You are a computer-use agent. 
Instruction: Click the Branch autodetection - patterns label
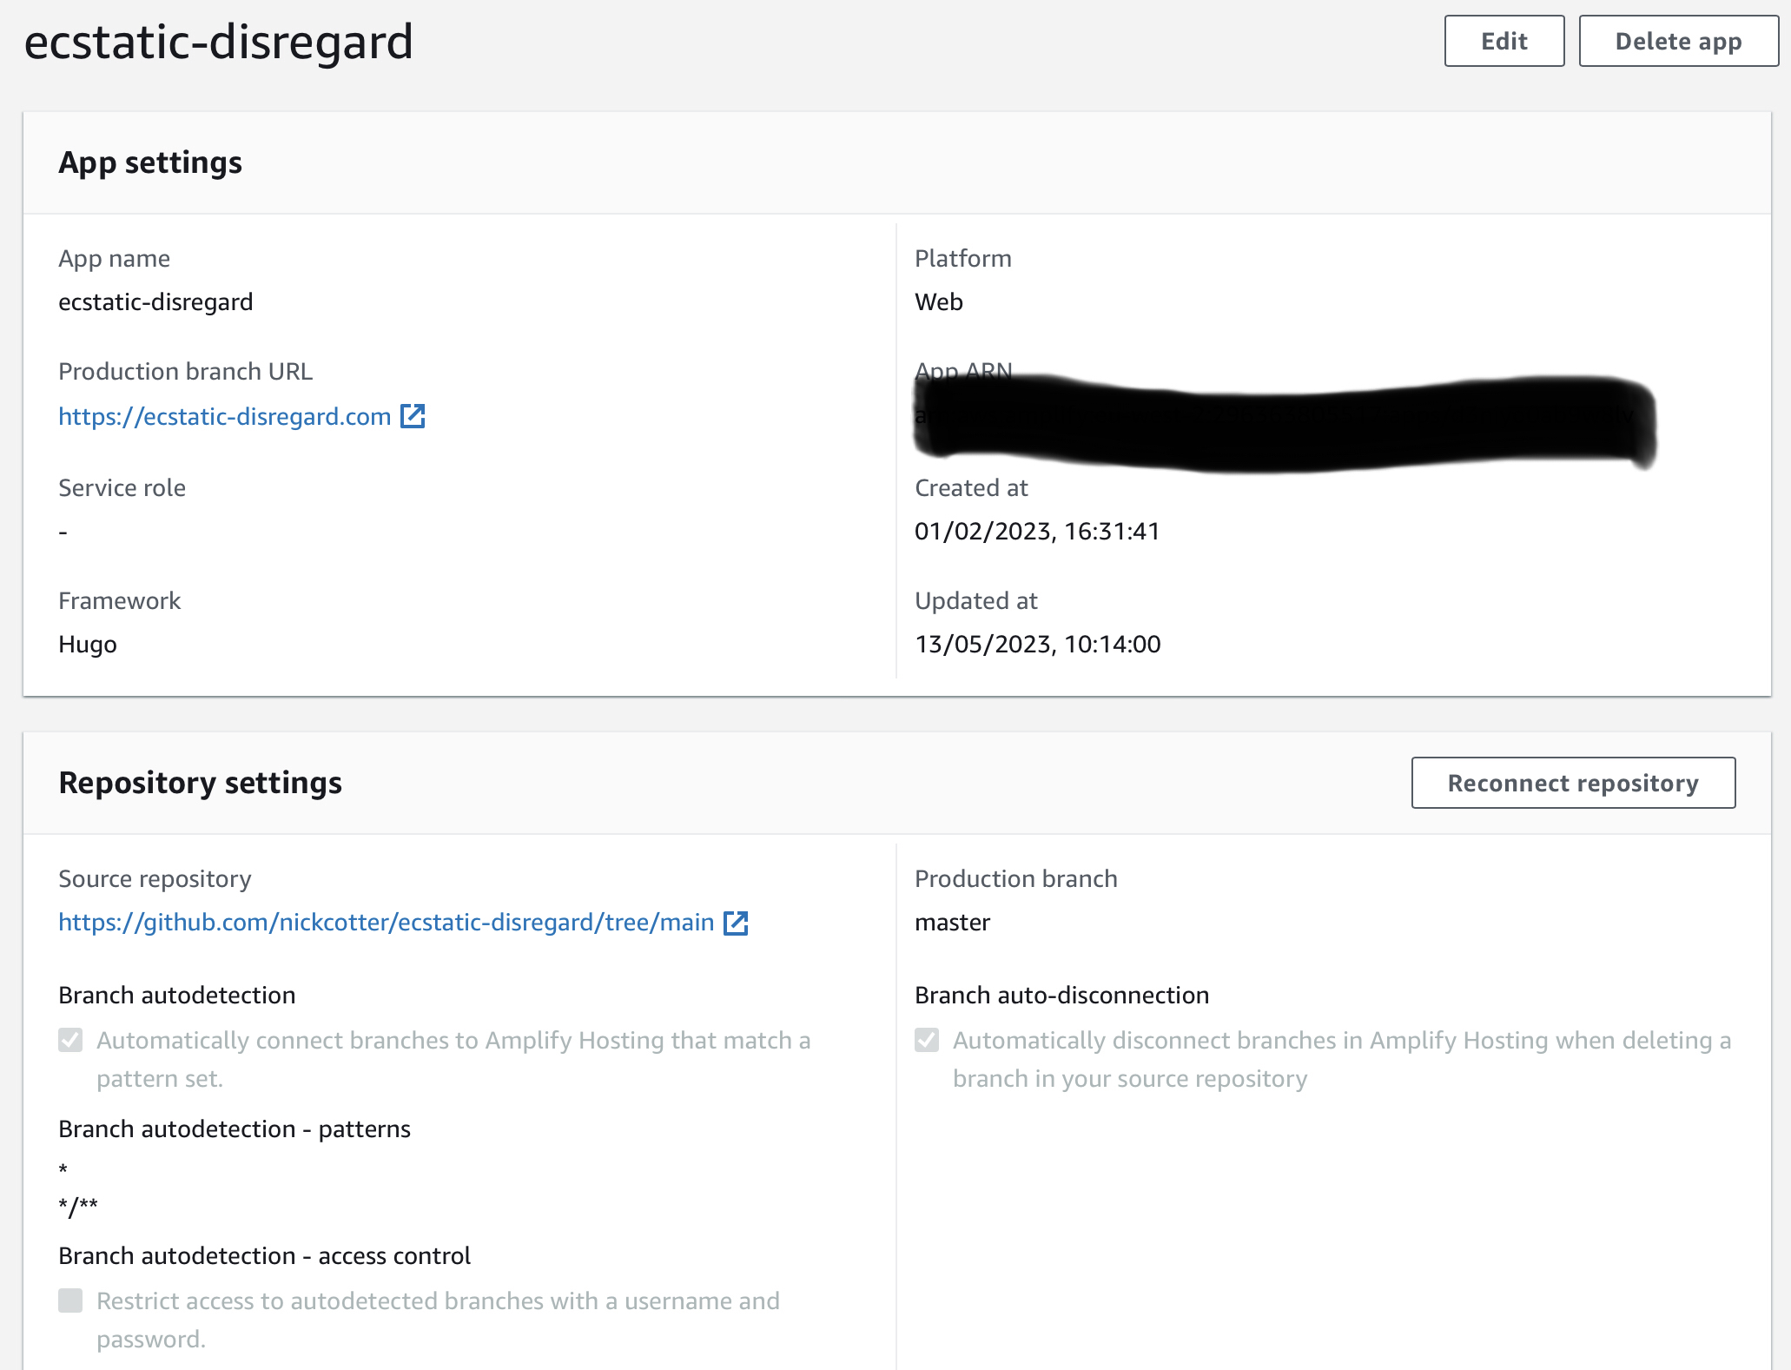[235, 1128]
